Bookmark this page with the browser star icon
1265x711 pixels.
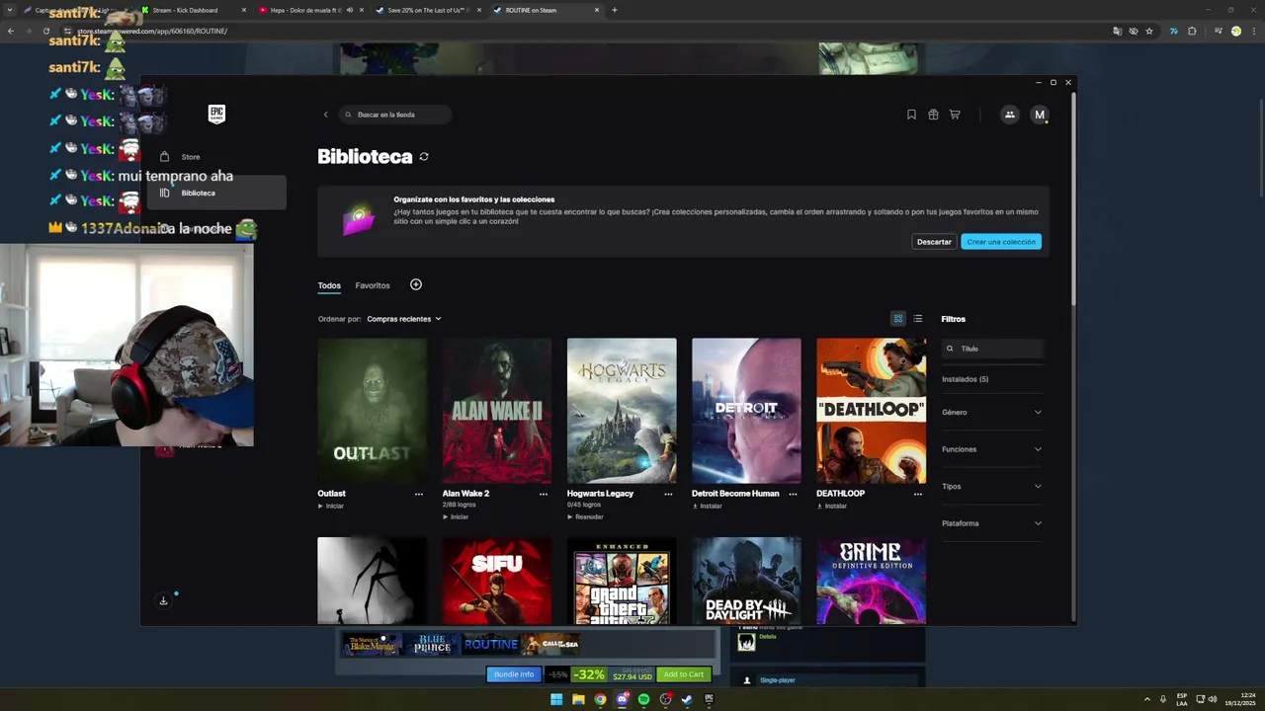click(1151, 31)
